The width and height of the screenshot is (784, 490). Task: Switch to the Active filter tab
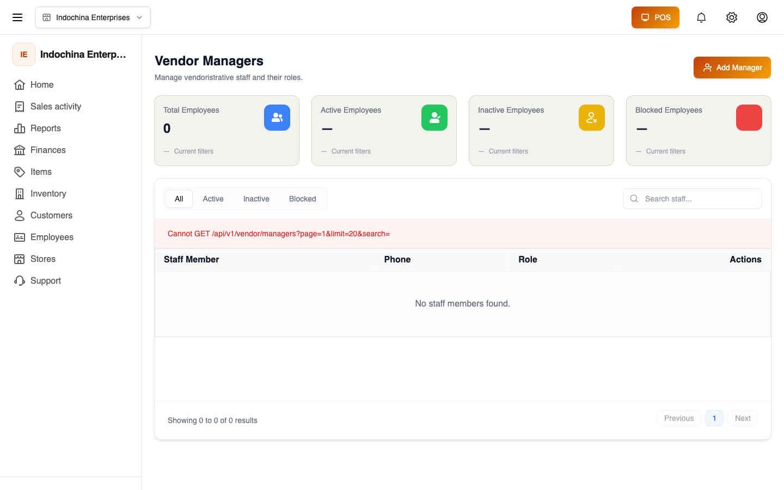tap(213, 199)
